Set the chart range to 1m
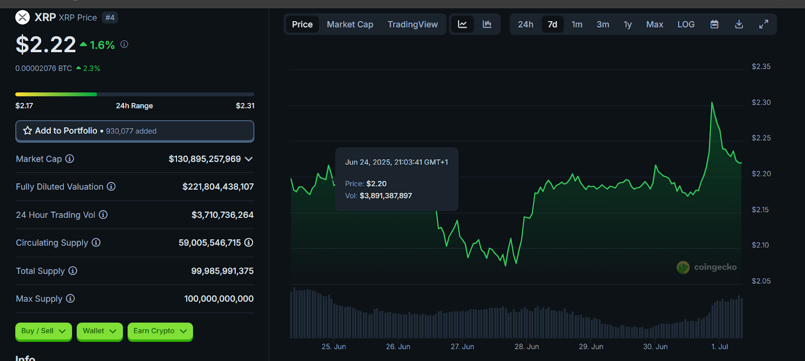Viewport: 805px width, 361px height. pyautogui.click(x=577, y=24)
